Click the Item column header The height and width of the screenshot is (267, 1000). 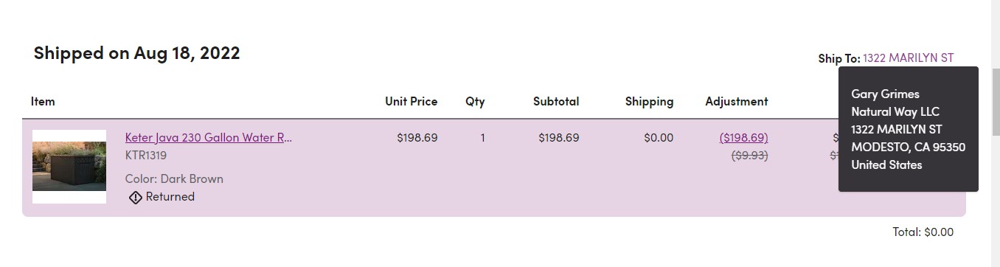point(43,101)
